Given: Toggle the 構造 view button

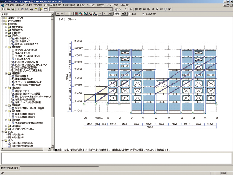Looking at the screenshot, I should tap(117, 14).
